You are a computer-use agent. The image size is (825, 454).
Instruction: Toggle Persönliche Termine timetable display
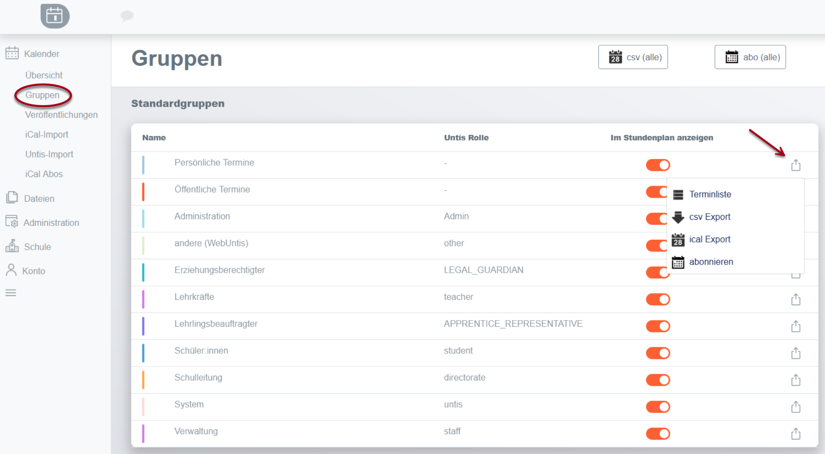coord(658,165)
